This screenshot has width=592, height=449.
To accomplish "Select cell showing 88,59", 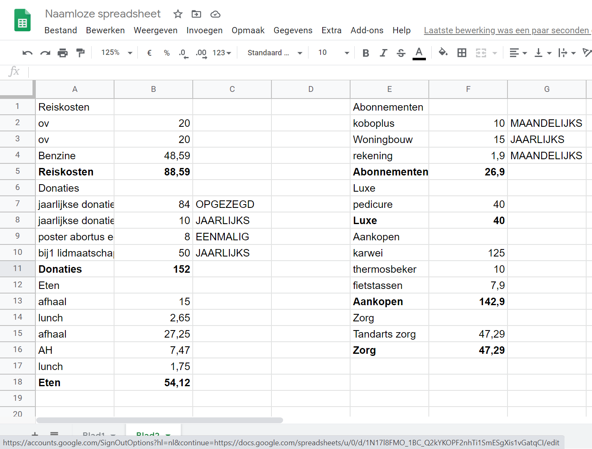I will (154, 172).
